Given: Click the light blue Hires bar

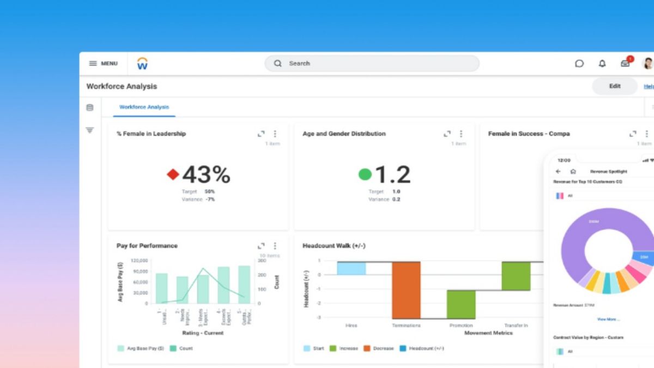Looking at the screenshot, I should (x=352, y=268).
